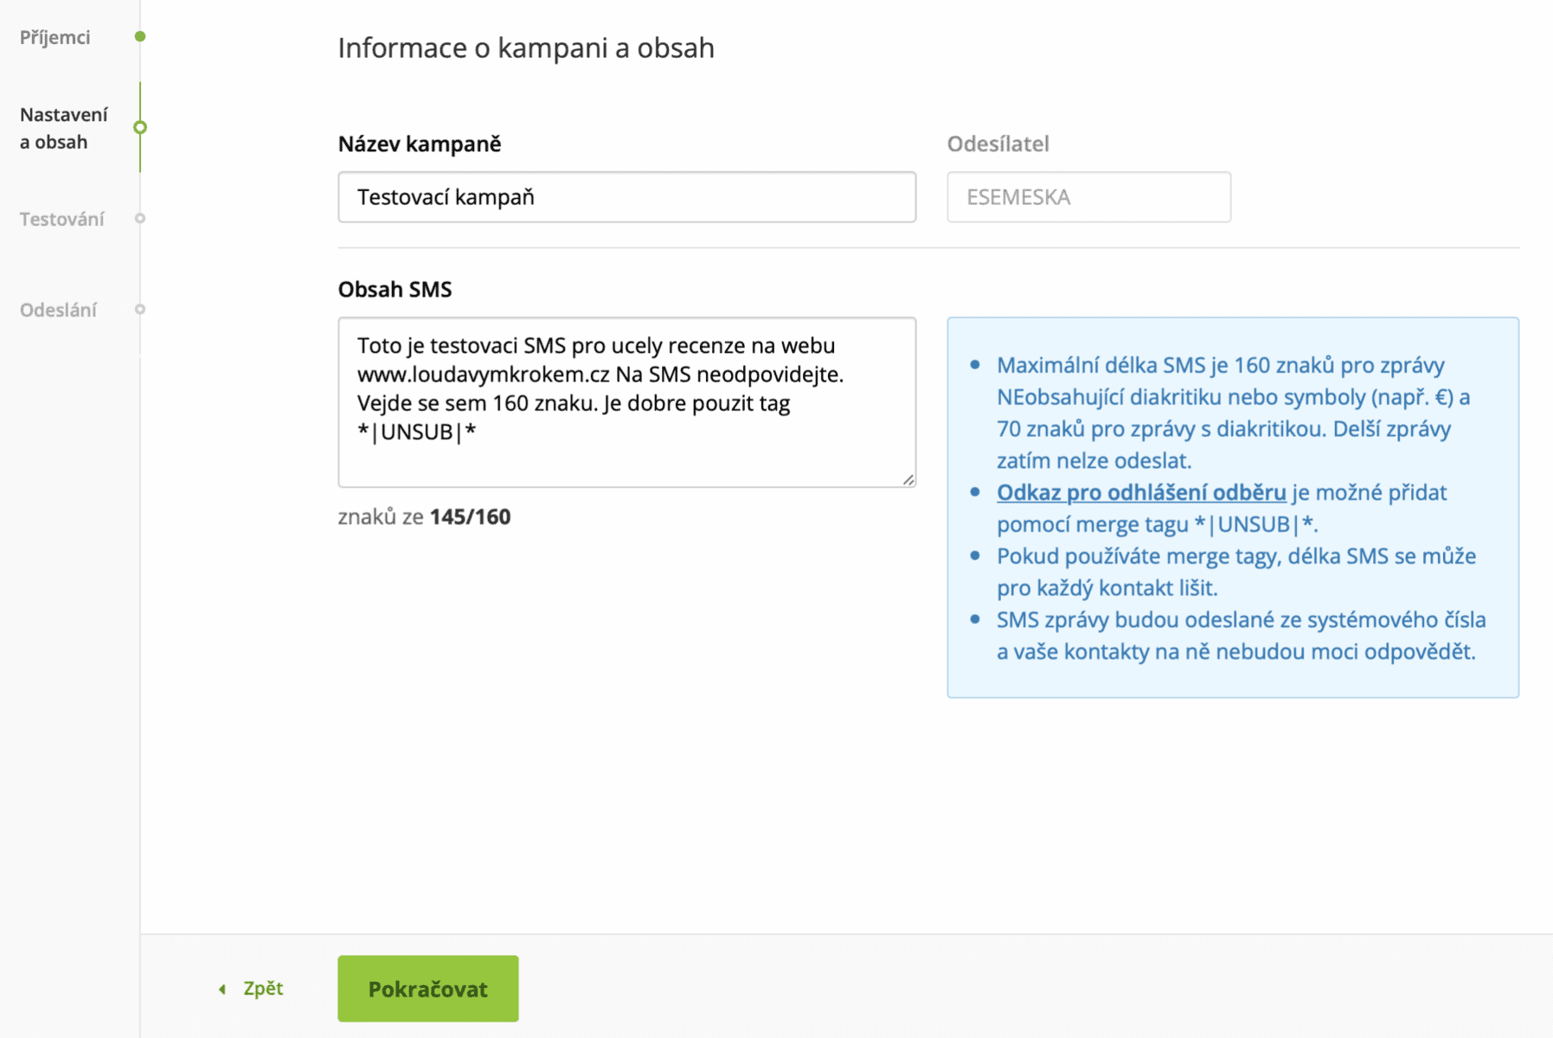
Task: Click the back arrow icon beside Zpět
Action: point(222,989)
